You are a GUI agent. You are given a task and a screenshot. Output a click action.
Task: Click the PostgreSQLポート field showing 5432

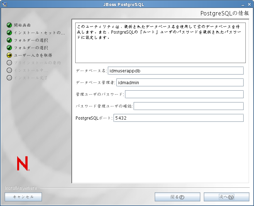click(178, 118)
